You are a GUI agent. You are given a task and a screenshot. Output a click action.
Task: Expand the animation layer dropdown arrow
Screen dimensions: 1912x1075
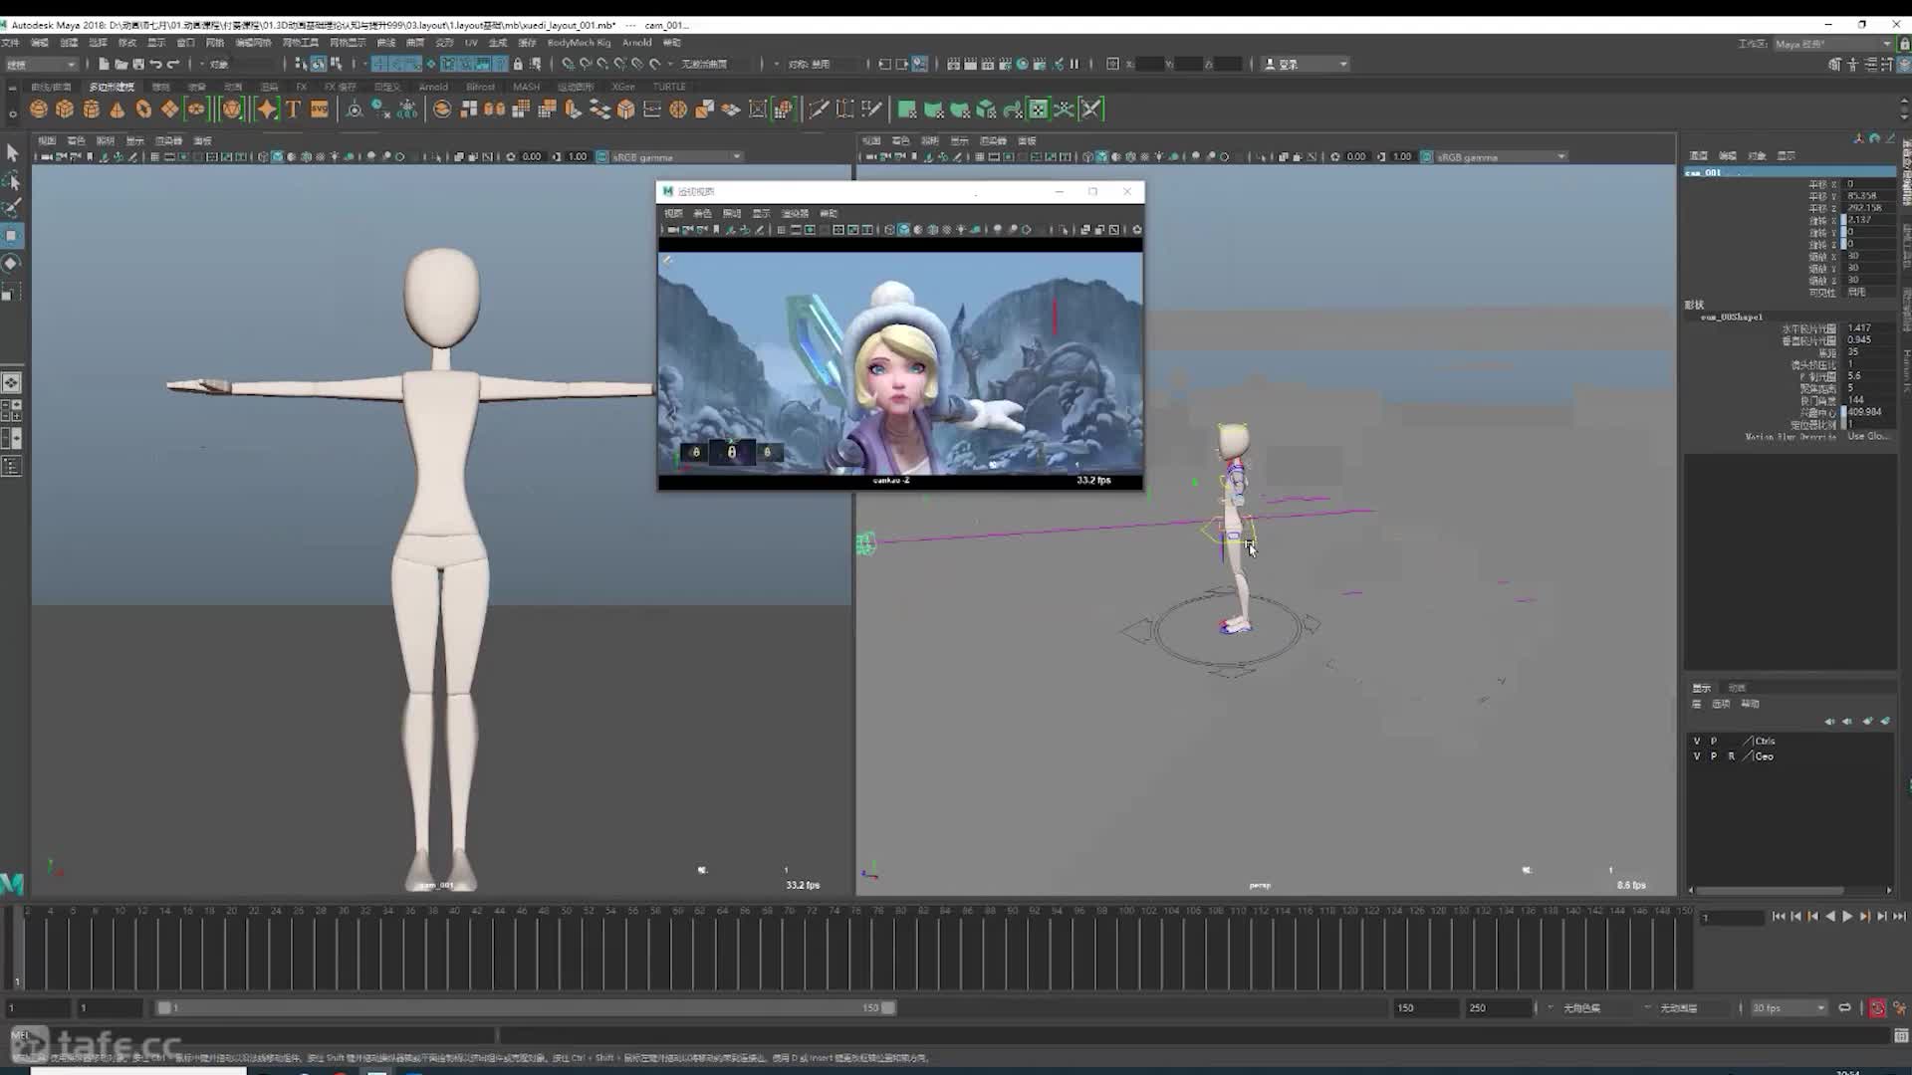[x=1647, y=1008]
